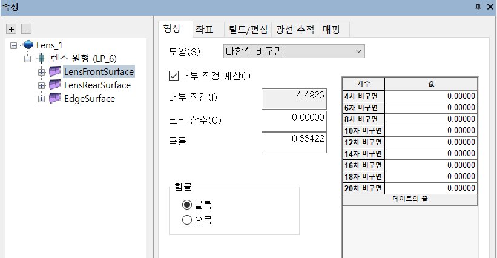The width and height of the screenshot is (497, 258).
Task: Click the 10차 비구면 row header
Action: 364,131
